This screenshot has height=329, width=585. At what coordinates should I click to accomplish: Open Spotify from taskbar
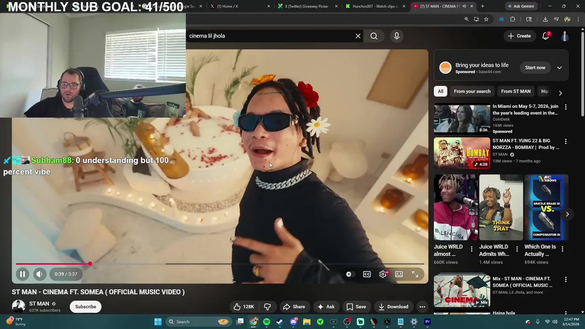[x=266, y=322]
